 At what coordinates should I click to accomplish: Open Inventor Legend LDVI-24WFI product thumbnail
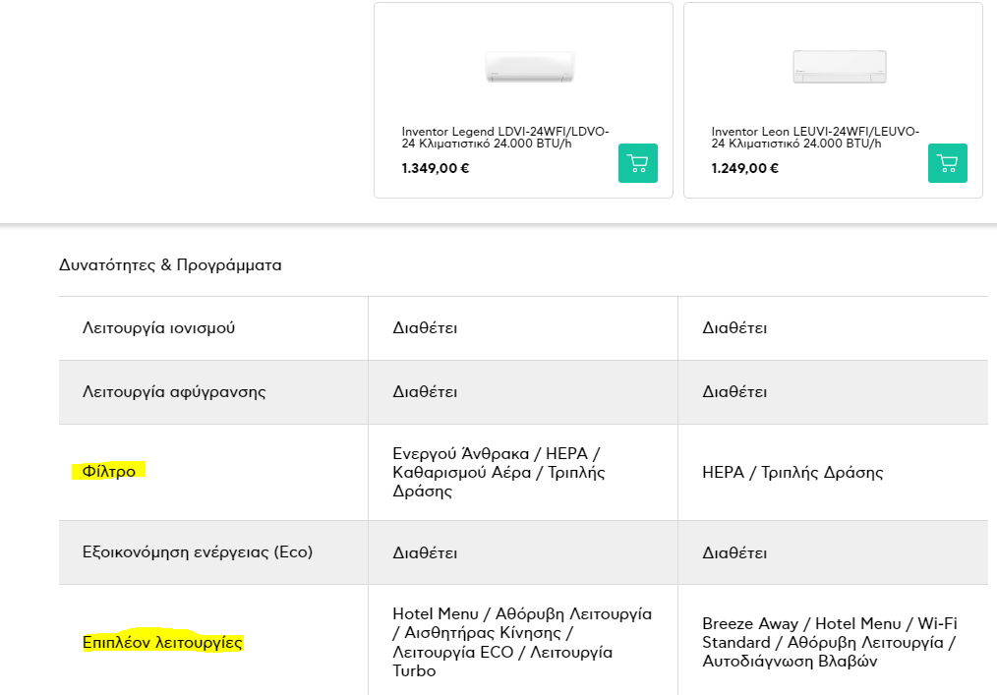(530, 67)
